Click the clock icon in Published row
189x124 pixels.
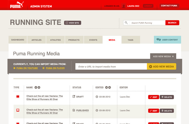[97, 110]
